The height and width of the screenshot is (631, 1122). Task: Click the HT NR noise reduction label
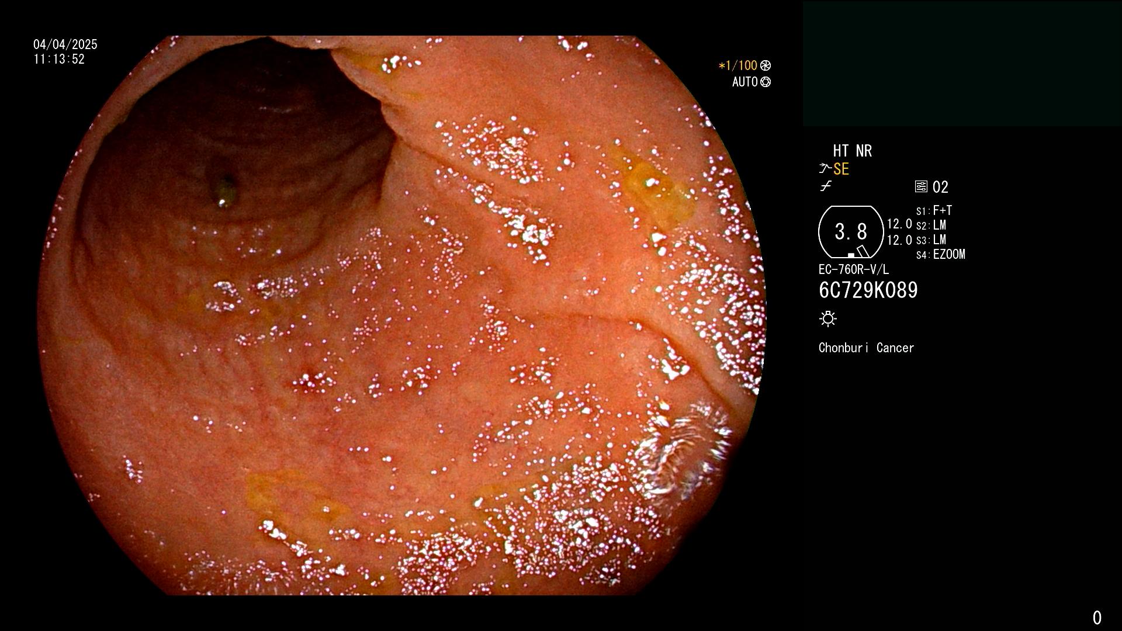pos(852,151)
